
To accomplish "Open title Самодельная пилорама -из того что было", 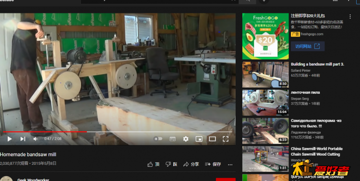I will [316, 123].
